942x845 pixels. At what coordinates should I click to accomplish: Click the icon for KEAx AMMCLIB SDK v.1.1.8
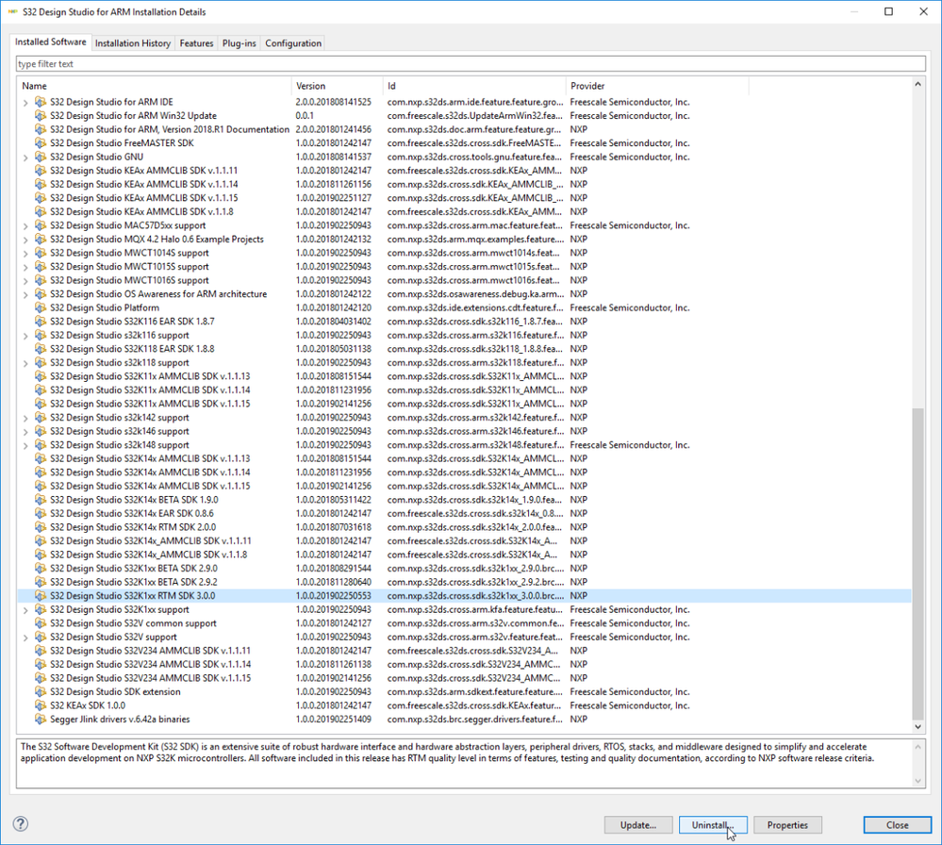pyautogui.click(x=41, y=211)
